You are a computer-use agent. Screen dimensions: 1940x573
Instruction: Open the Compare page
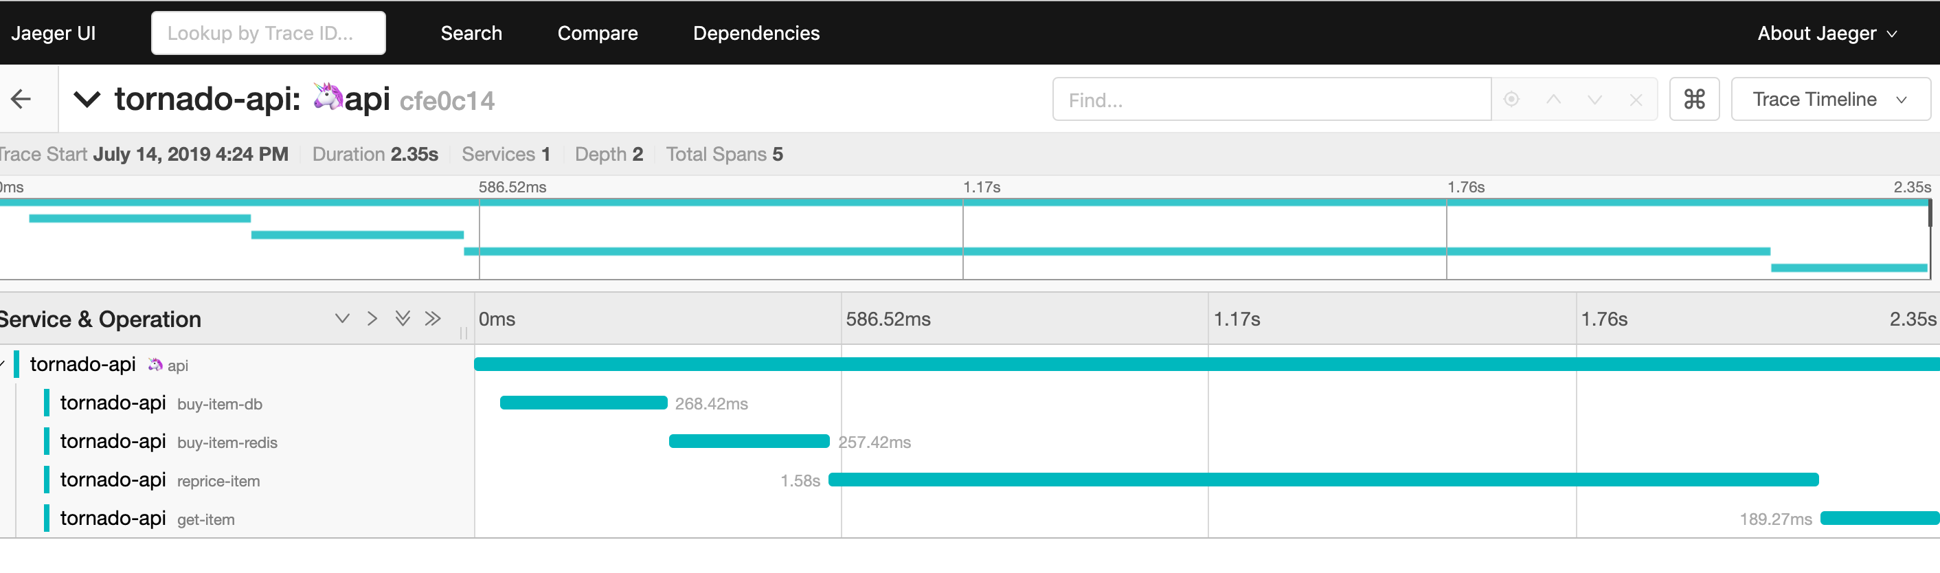coord(597,33)
